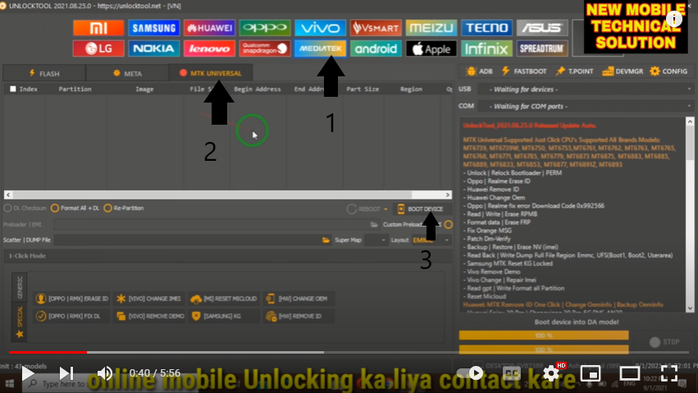Screen dimensions: 698x393
Task: Play the YouTube video
Action: pyautogui.click(x=28, y=373)
